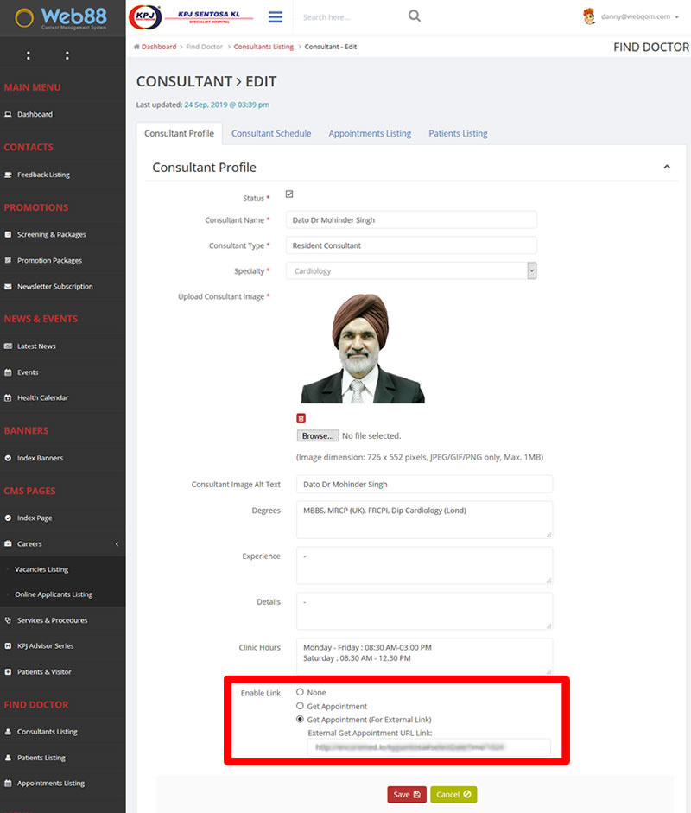Open Health Calendar in sidebar
The image size is (691, 813).
tap(42, 397)
